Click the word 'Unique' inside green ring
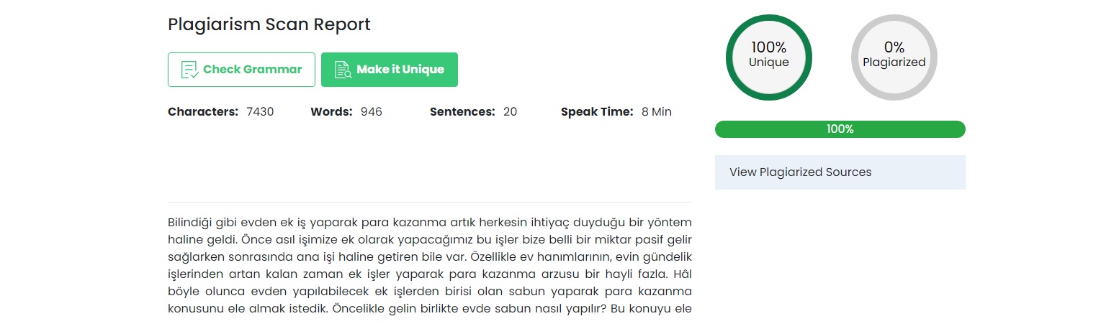The image size is (1101, 334). 769,62
